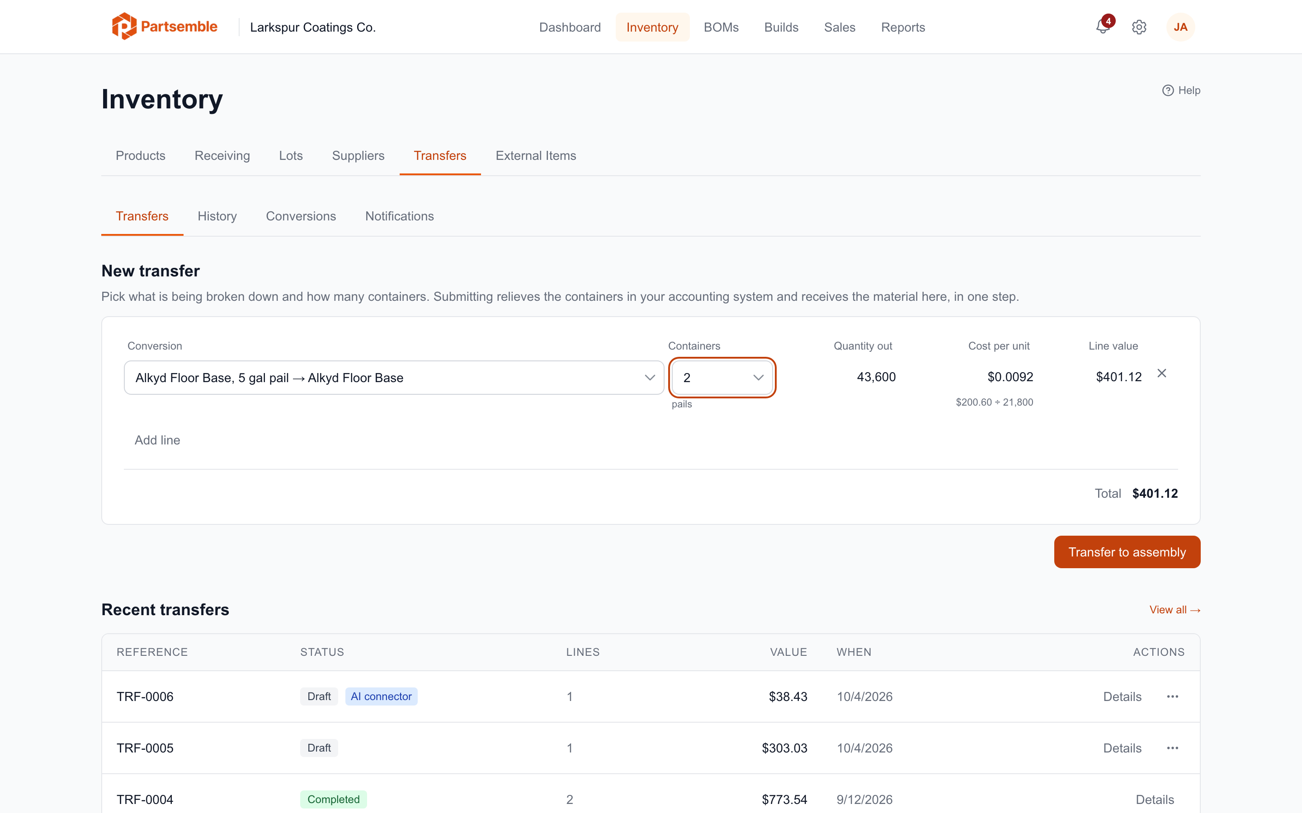
Task: Open more actions for TRF-0005
Action: point(1173,748)
